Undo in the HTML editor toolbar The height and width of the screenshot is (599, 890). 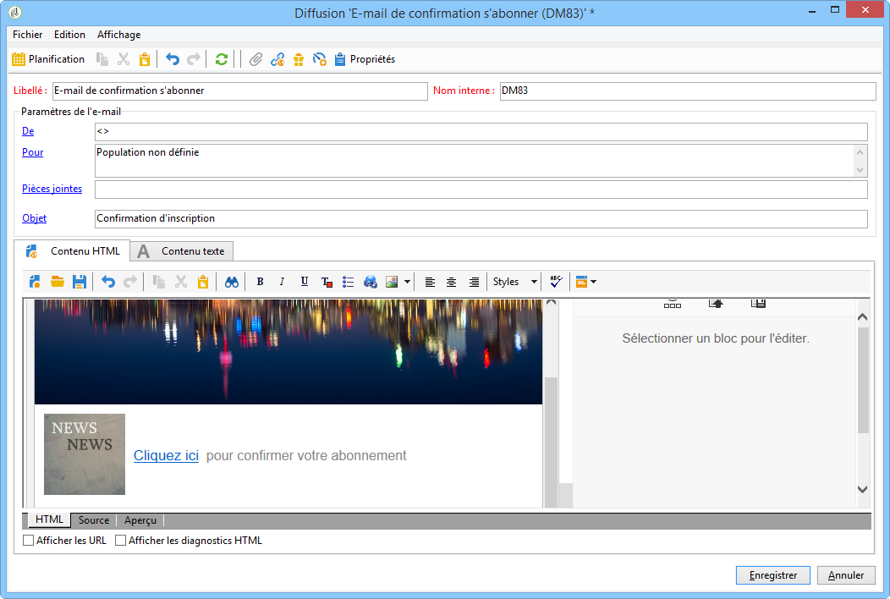[107, 282]
